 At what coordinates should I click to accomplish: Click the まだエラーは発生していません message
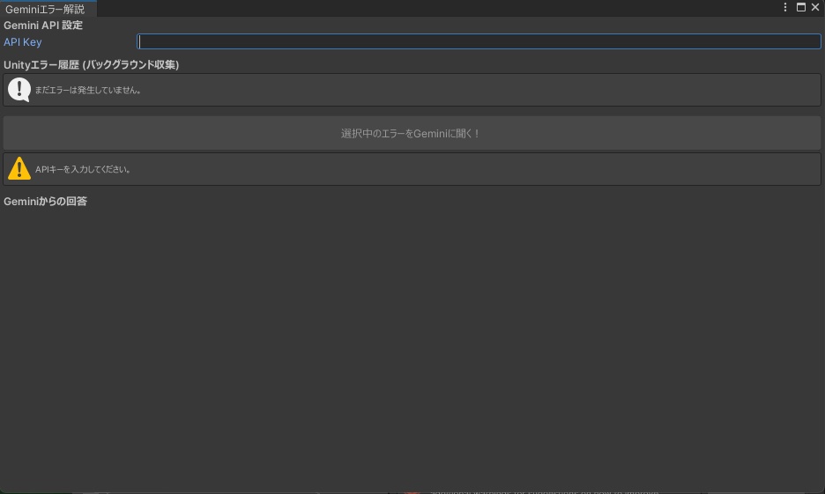[x=88, y=91]
